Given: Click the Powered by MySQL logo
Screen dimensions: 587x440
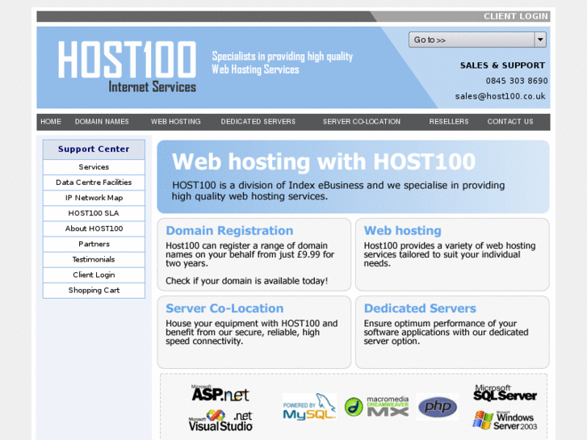Looking at the screenshot, I should click(309, 407).
